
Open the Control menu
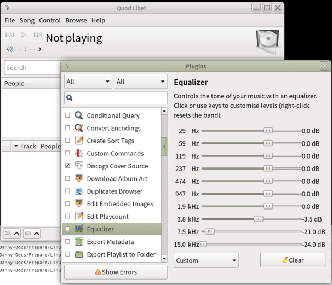[50, 20]
